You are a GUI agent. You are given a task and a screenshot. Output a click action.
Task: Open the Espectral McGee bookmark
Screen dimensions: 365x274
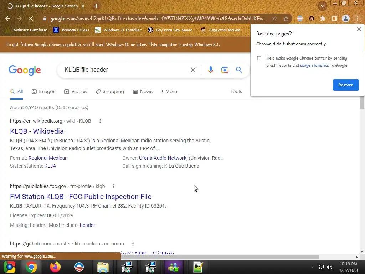220,30
